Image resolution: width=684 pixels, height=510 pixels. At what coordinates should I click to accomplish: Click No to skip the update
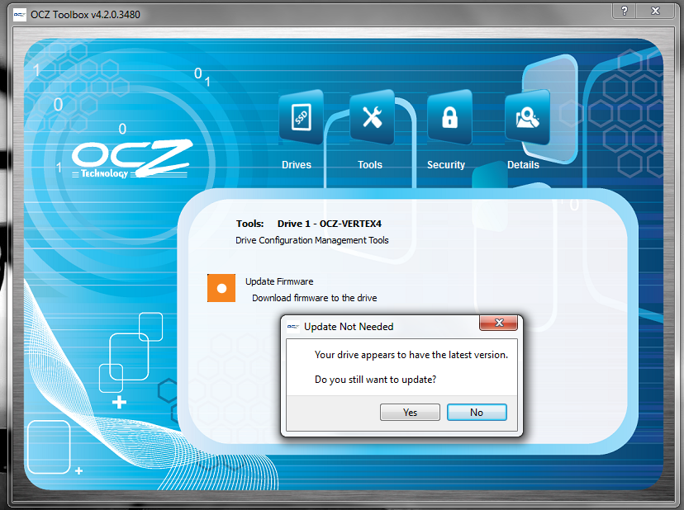(477, 413)
